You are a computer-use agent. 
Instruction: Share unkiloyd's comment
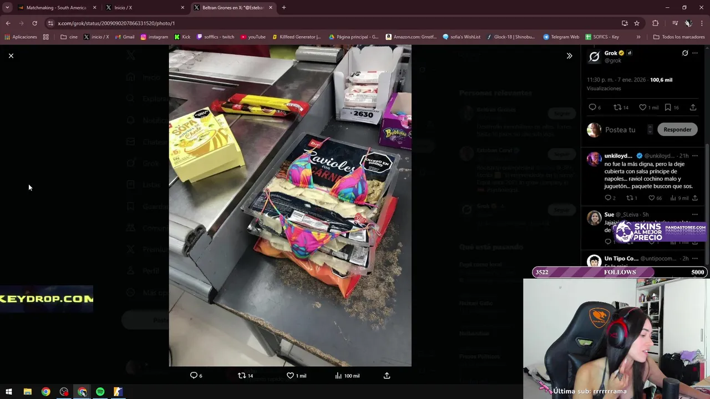point(694,198)
